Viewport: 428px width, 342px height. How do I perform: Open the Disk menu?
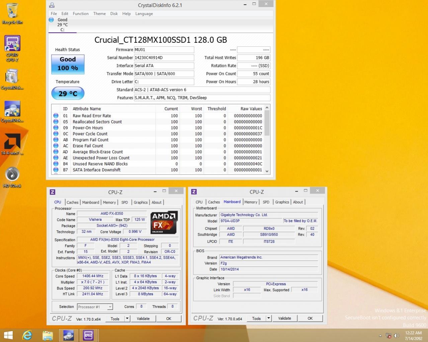tap(114, 14)
